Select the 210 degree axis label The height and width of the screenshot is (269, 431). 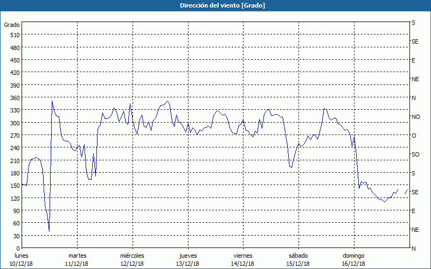coord(15,160)
